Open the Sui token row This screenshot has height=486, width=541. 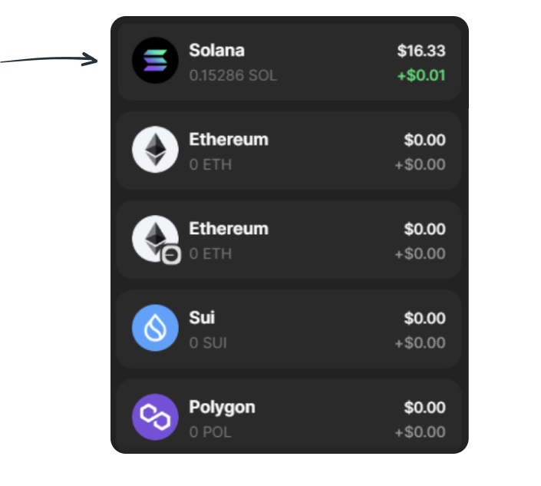[289, 329]
